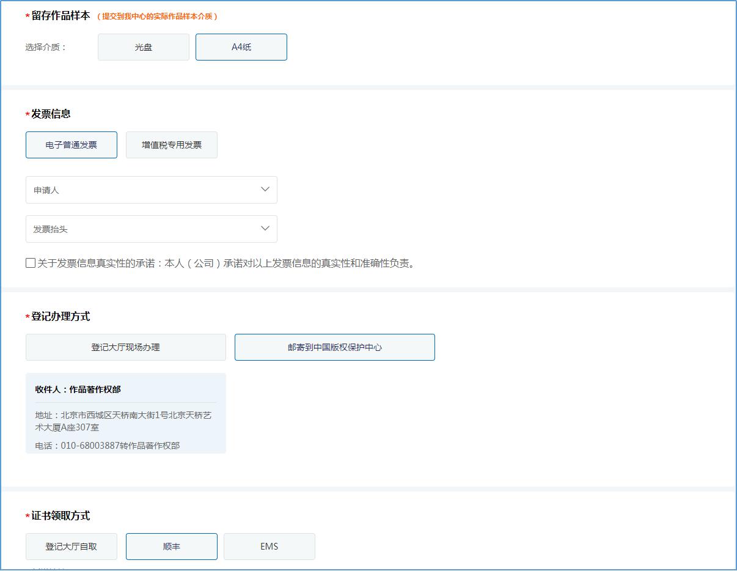Select 登记大厅现场办理 processing method
Viewport: 737px width, 571px height.
(125, 347)
